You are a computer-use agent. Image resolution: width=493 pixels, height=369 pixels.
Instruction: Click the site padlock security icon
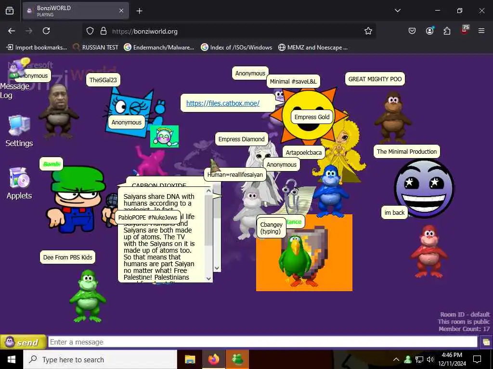coord(104,31)
